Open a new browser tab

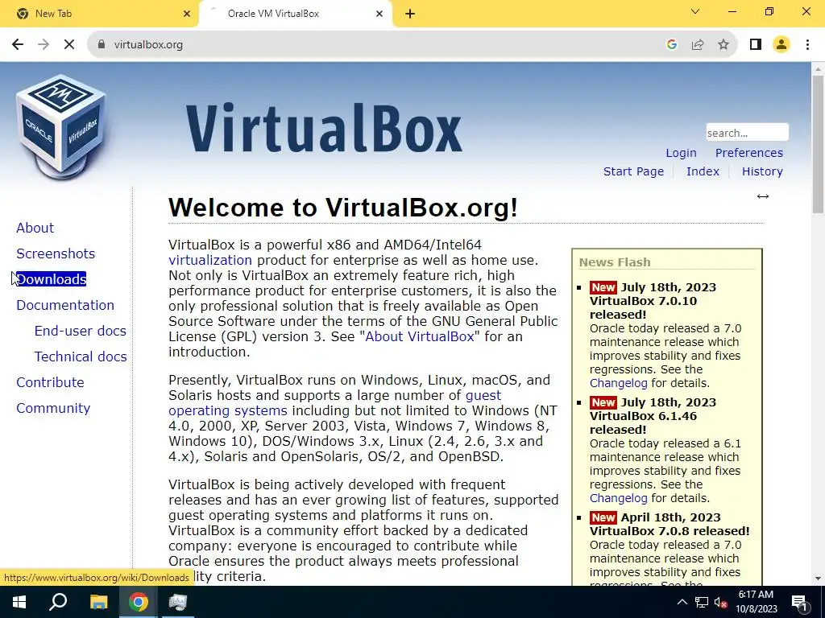(x=410, y=14)
